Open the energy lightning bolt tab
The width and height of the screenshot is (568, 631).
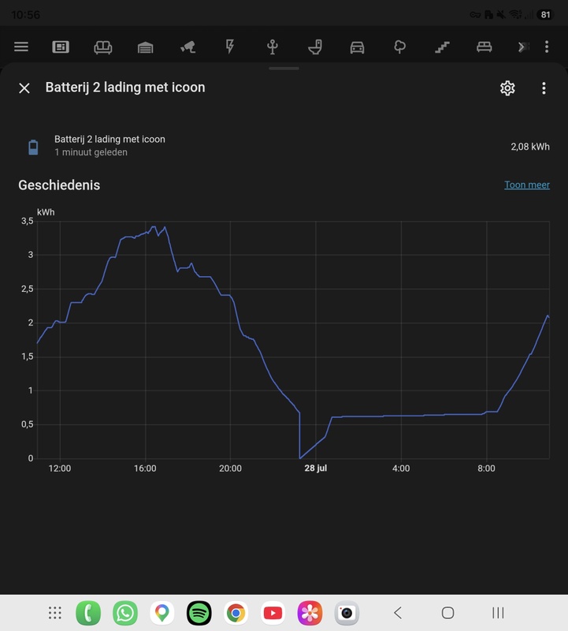coord(230,47)
